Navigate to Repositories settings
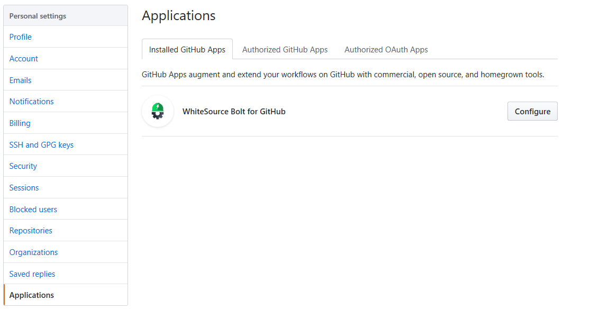The height and width of the screenshot is (309, 599). (31, 231)
